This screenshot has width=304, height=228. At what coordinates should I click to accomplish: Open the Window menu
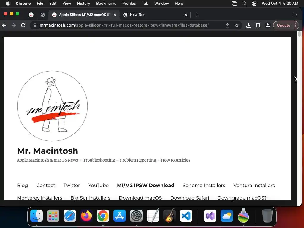tap(161, 3)
